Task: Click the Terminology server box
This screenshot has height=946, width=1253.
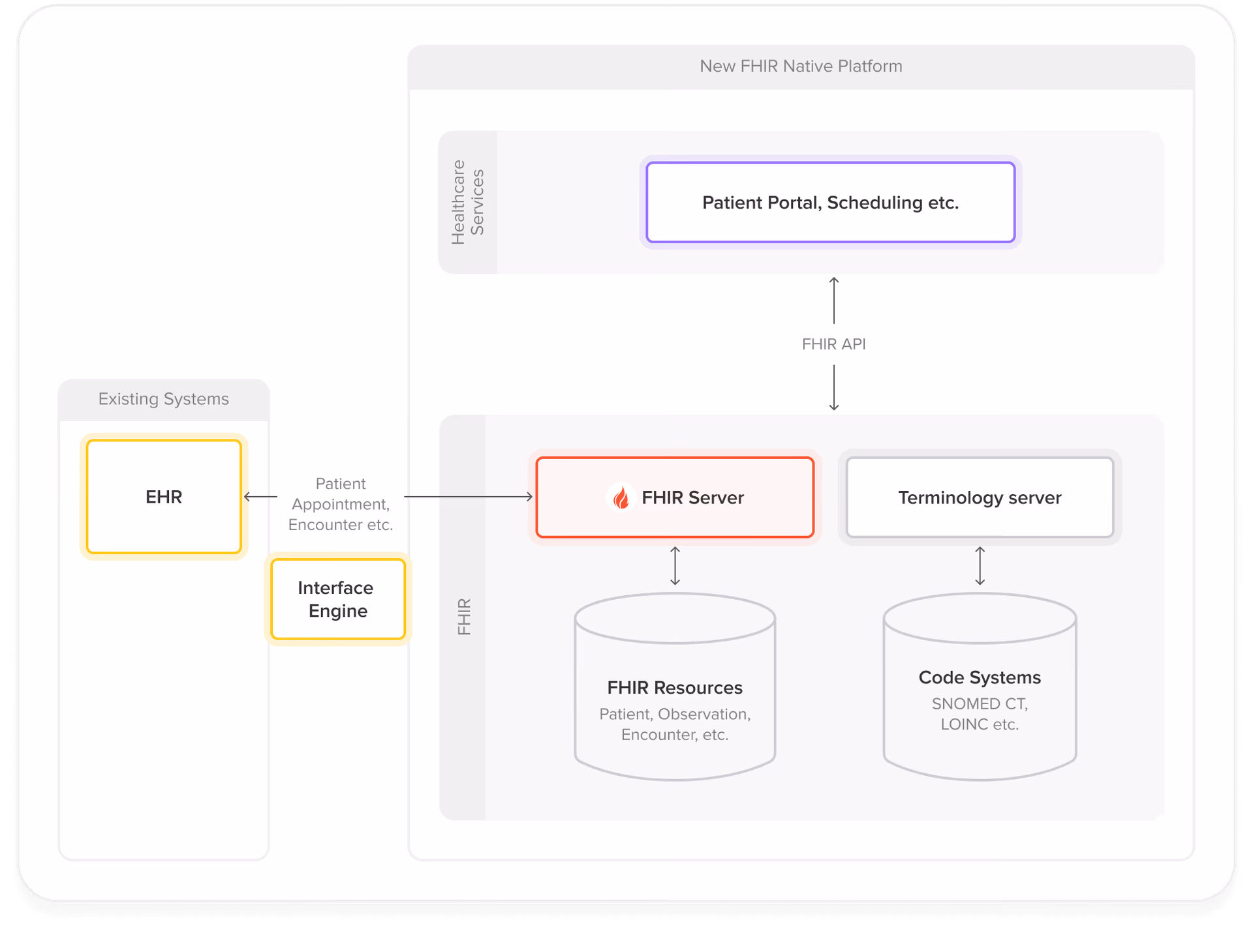Action: (980, 497)
